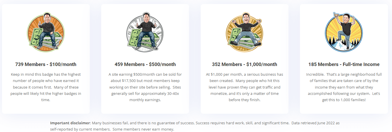This screenshot has width=392, height=132.
Task: Click the 'Keep in mind this badge' paragraph
Action: click(46, 87)
